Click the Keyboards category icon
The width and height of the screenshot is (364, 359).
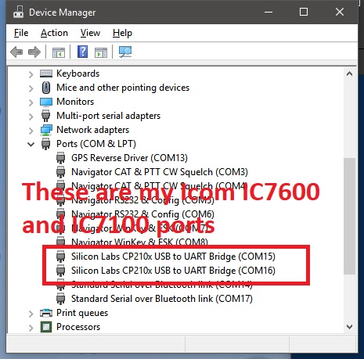pos(46,74)
